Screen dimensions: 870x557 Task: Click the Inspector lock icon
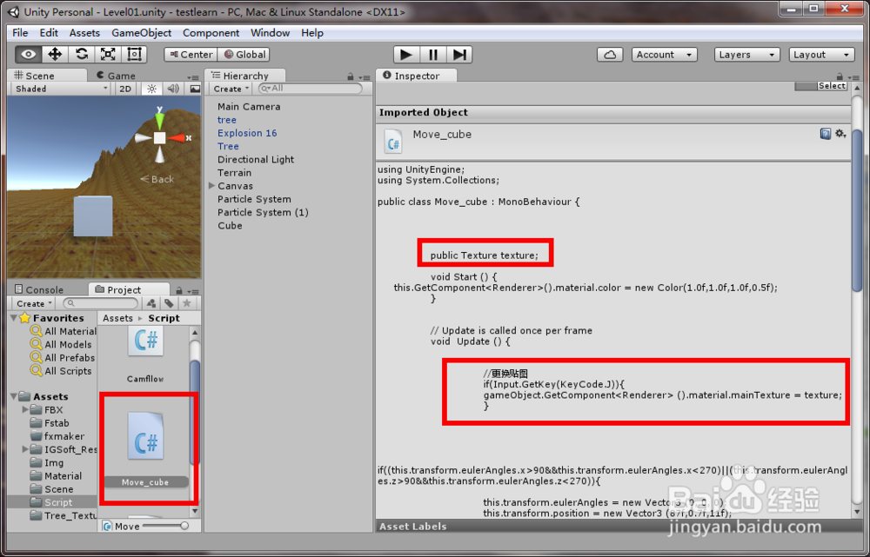pyautogui.click(x=840, y=77)
